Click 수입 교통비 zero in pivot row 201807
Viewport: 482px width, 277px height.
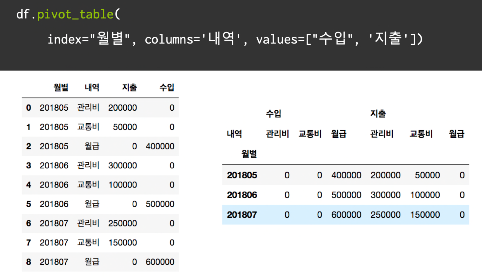(319, 215)
